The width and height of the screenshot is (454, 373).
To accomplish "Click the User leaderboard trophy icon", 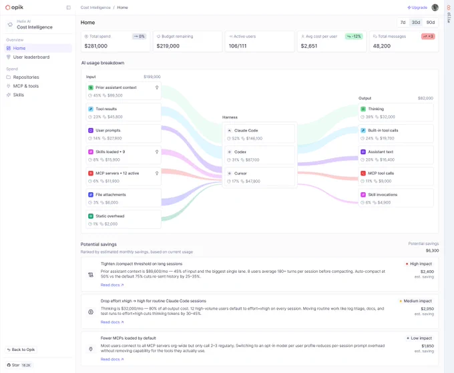I will 9,57.
